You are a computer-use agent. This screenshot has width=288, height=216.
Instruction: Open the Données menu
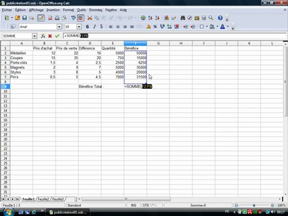[95, 10]
